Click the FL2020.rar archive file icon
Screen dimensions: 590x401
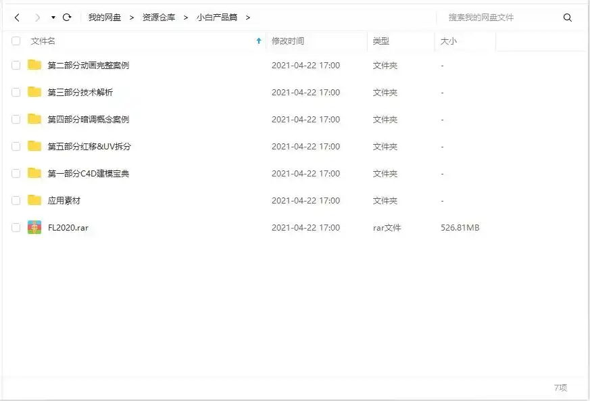[x=33, y=227]
